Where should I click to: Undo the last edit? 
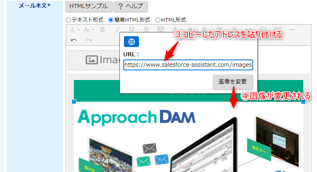[x=74, y=40]
